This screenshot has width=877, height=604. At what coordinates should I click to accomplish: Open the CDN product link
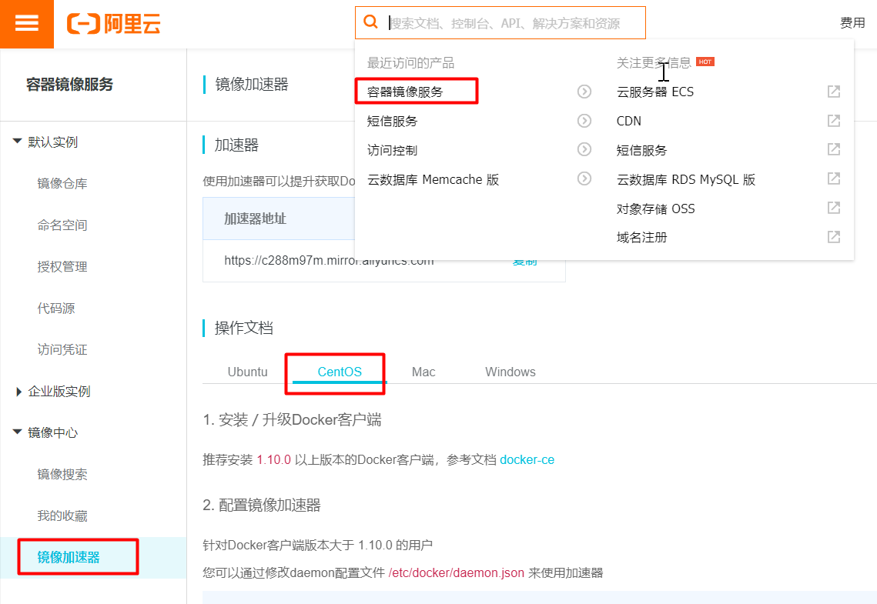(628, 122)
